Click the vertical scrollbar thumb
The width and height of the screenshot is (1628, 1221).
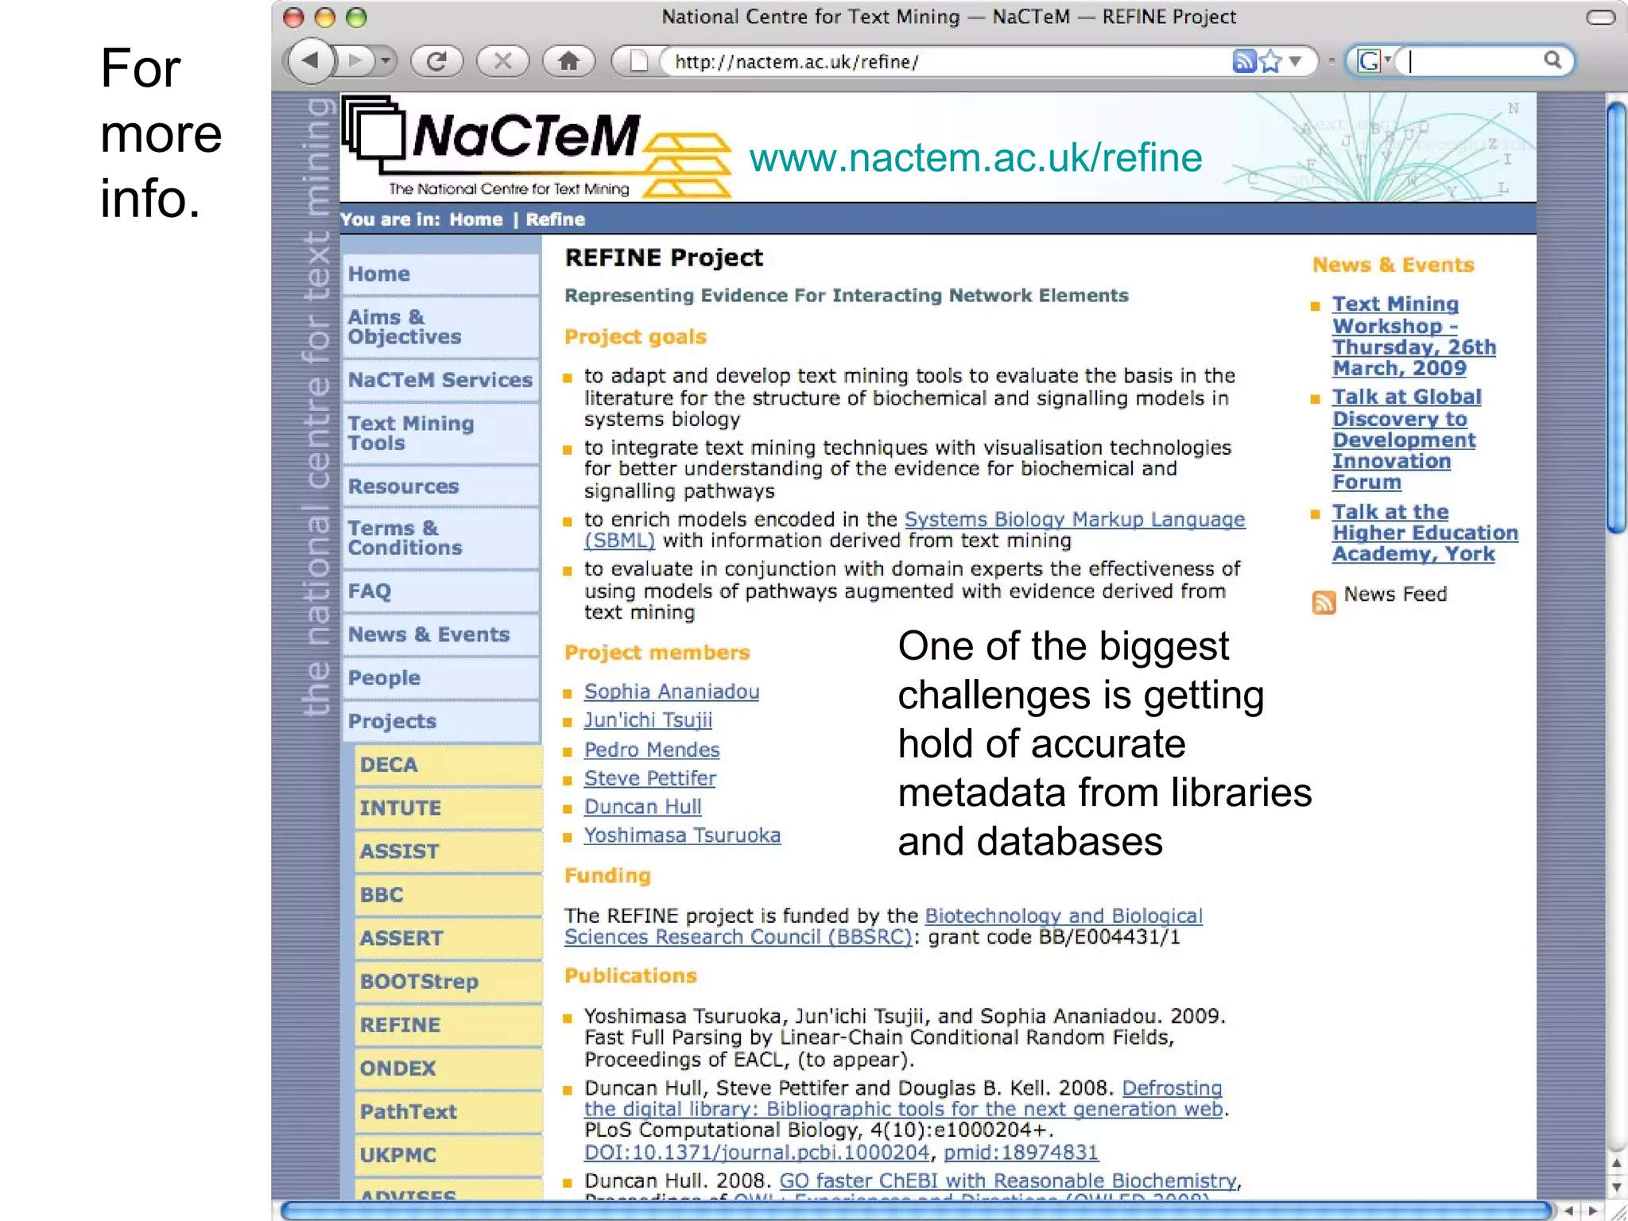click(1615, 318)
